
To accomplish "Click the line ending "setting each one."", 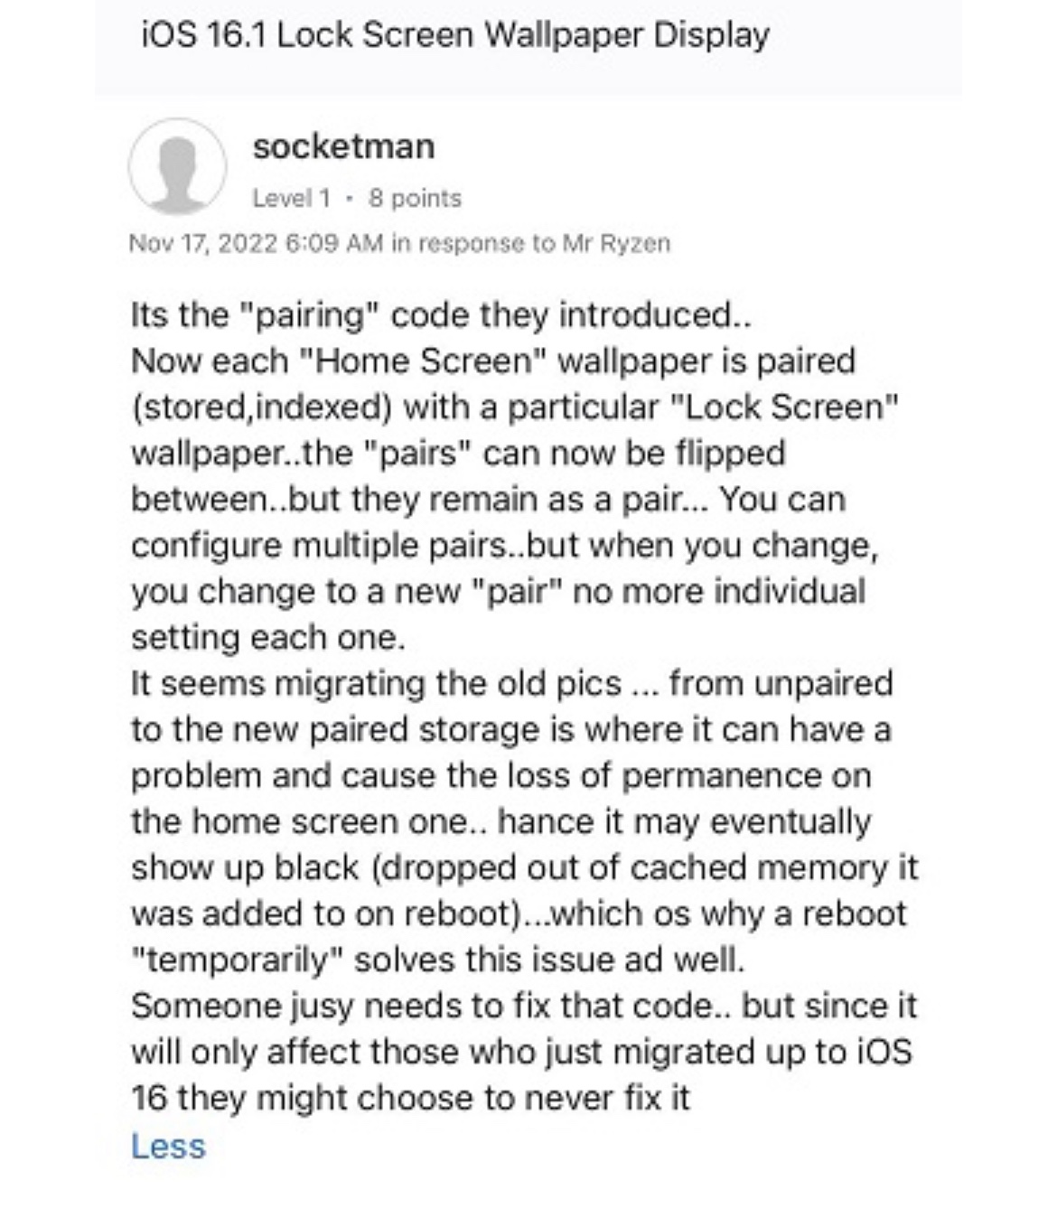I will 268,638.
